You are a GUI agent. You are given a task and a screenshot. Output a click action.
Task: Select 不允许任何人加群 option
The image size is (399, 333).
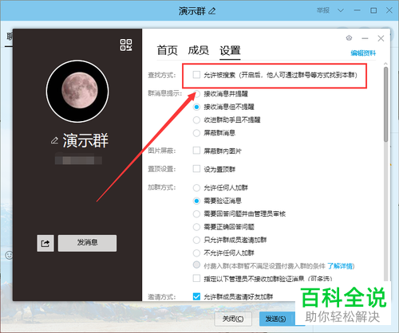(196, 253)
